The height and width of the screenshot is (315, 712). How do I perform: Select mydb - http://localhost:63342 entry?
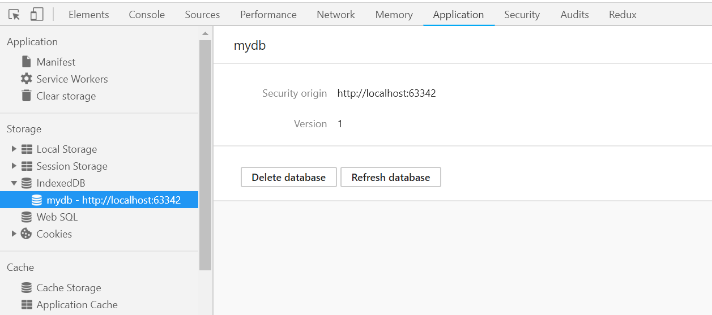[113, 200]
